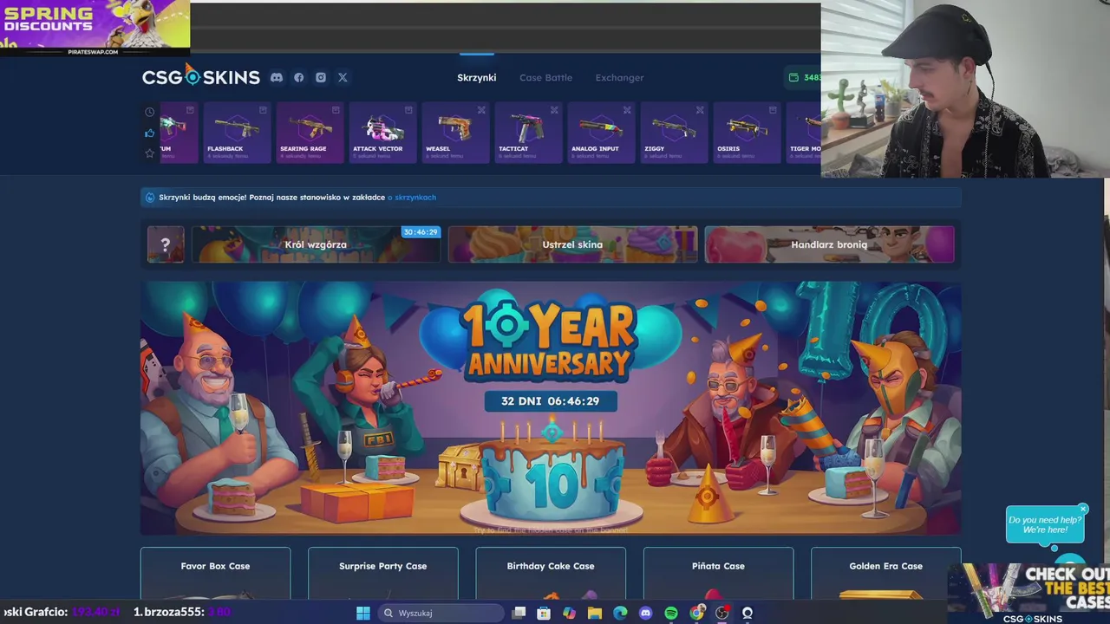Click the anniversary countdown timer 32 DNI

551,401
